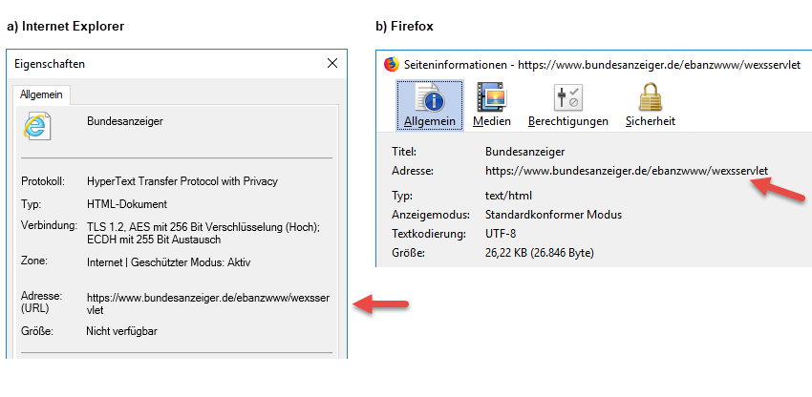
Task: Click the Eigenschaften dialog title
Action: point(50,64)
